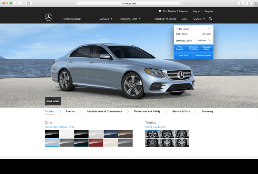Select the bottom-row last wheel option
Screen dimensions: 258x174
tap(182, 142)
